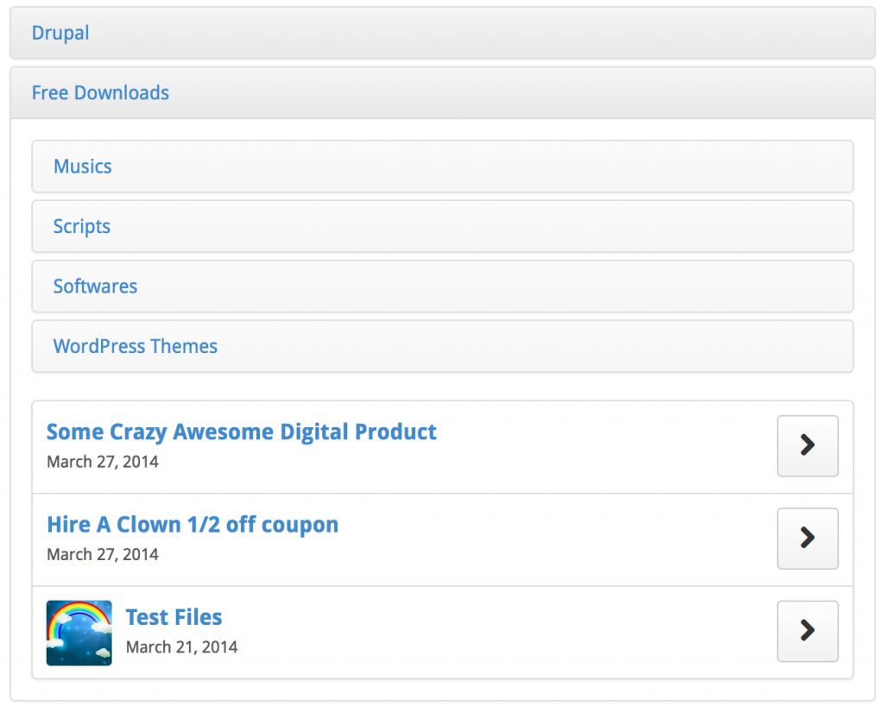The width and height of the screenshot is (884, 706).
Task: Go to the Softwares subcategory
Action: click(x=95, y=287)
